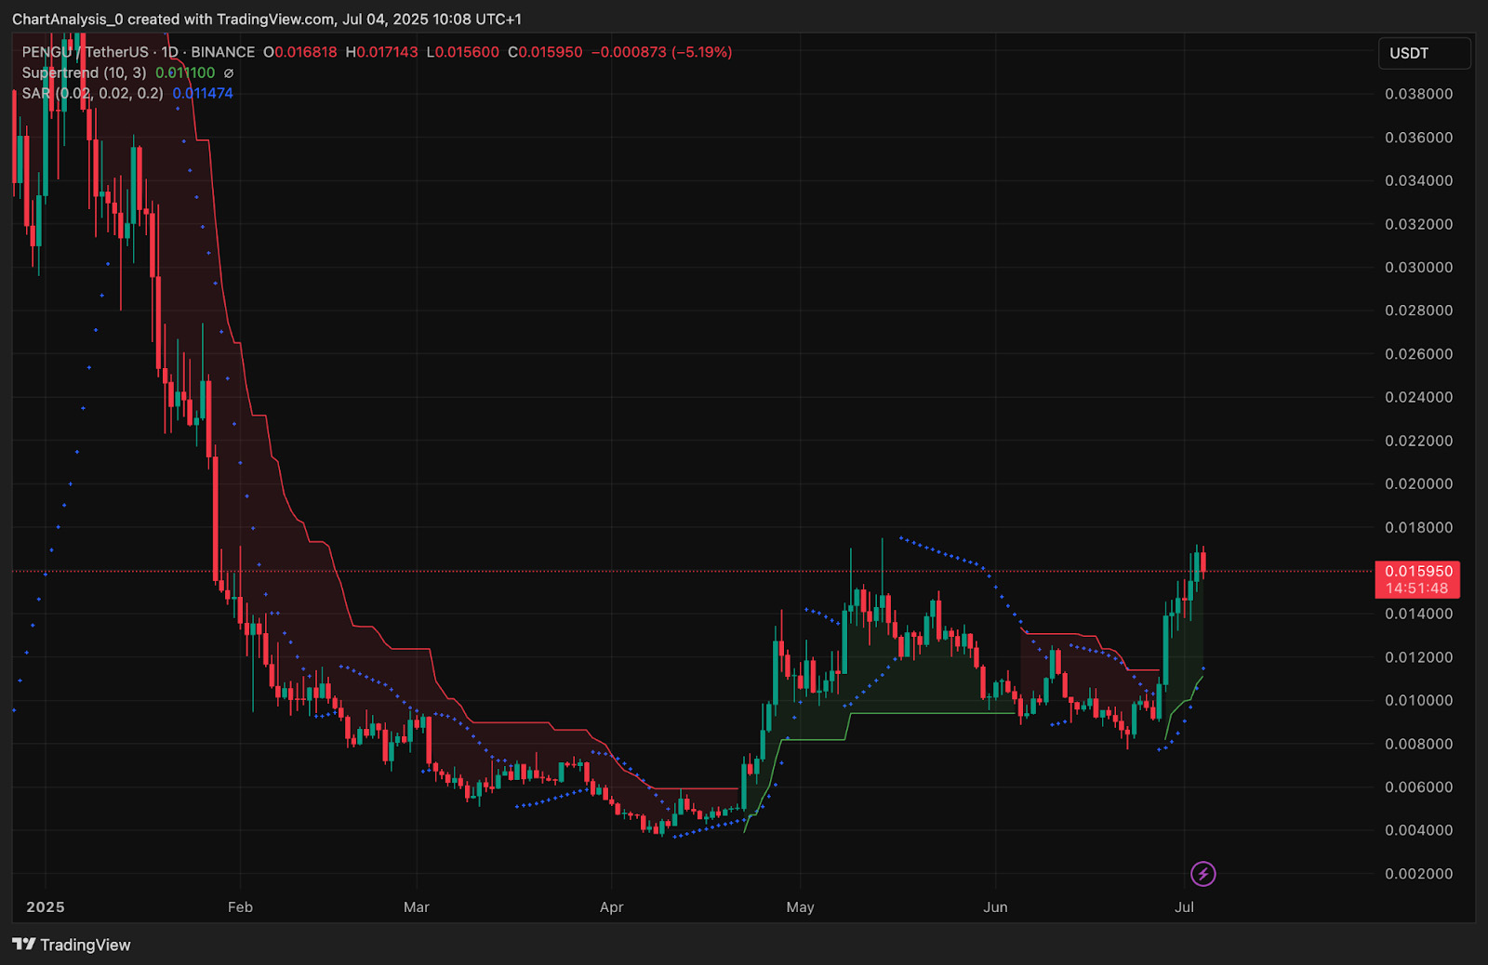Screen dimensions: 1488x965
Task: Click the TradingView logo icon
Action: point(24,945)
